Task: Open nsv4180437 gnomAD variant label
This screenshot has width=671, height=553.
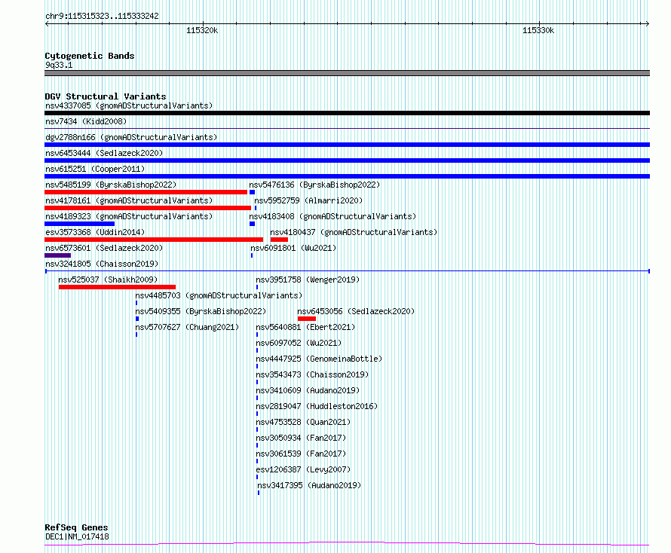Action: pos(354,232)
